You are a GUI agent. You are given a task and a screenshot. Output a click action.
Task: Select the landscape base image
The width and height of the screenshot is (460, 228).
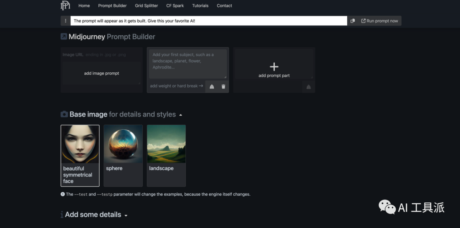(167, 156)
